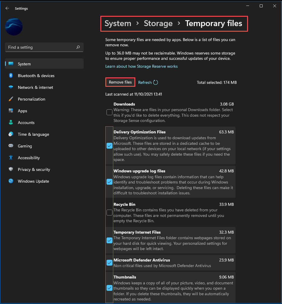
Task: Uncheck Windows upgrade log files checkbox
Action: pyautogui.click(x=109, y=182)
